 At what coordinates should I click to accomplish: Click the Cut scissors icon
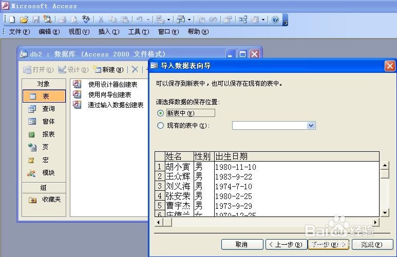(x=101, y=19)
